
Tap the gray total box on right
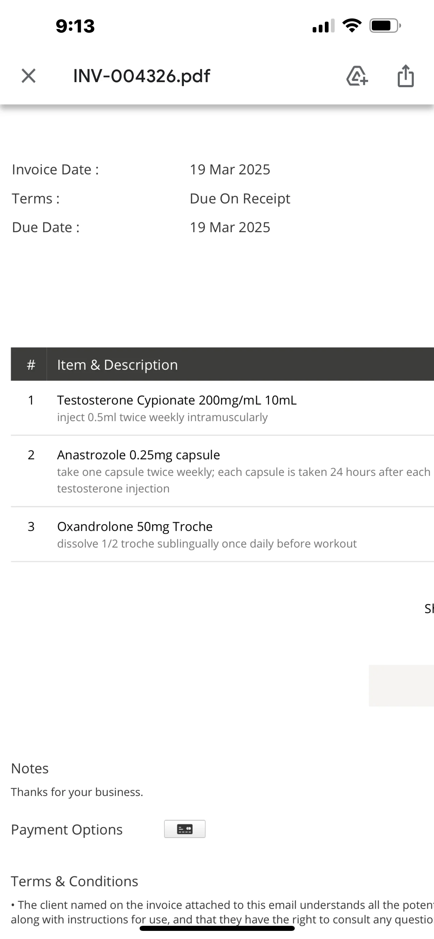(x=401, y=686)
